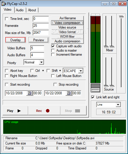
Task: Enable Increment filename option
Action: [53, 55]
